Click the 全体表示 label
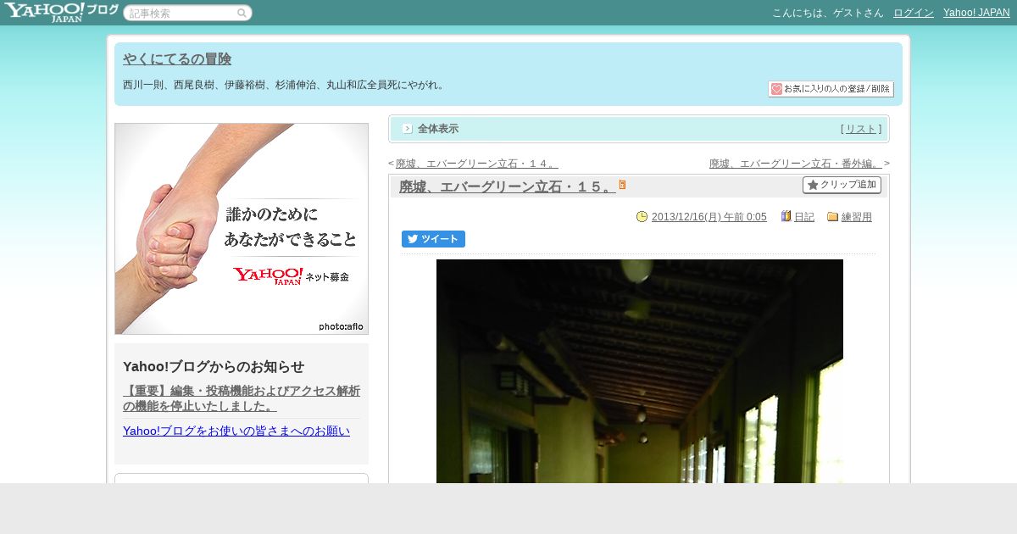The image size is (1017, 534). (x=438, y=129)
